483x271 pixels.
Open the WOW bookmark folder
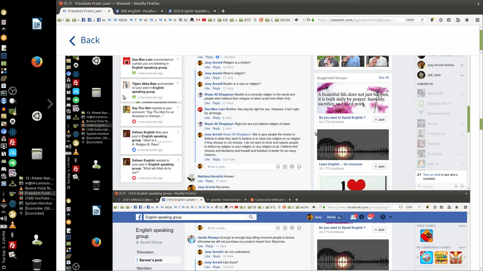[282, 20]
